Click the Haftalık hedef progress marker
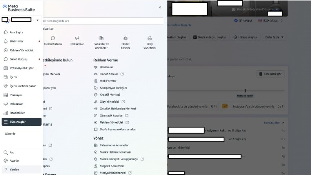Screen dimensions: 311x175 coord(245,91)
